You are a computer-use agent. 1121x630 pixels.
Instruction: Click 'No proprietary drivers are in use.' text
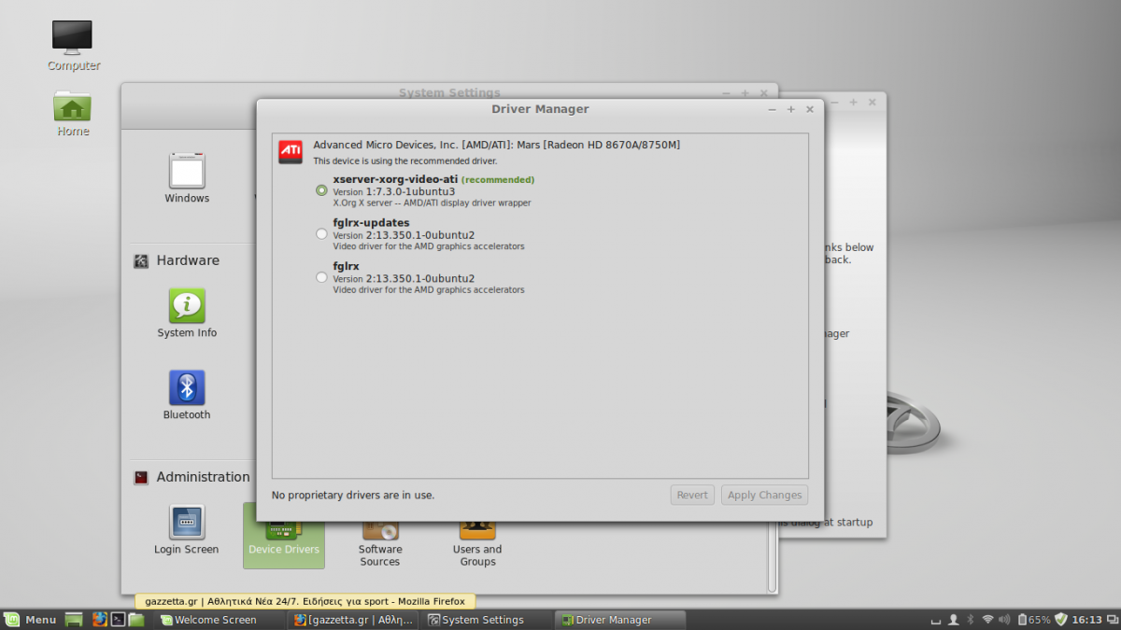pos(353,496)
